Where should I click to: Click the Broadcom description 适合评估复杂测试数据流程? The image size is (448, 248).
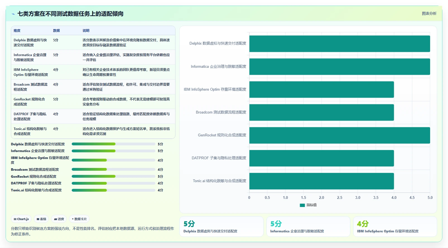click(x=126, y=87)
